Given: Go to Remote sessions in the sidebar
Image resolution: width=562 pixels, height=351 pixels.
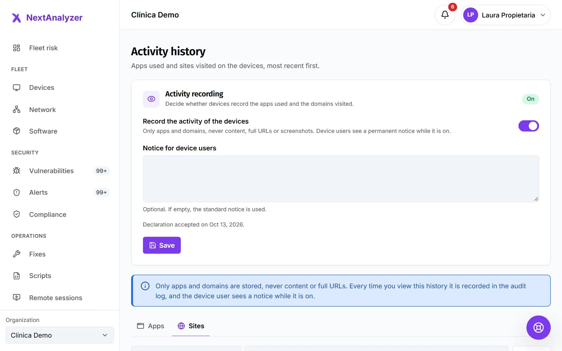Looking at the screenshot, I should click(x=60, y=298).
